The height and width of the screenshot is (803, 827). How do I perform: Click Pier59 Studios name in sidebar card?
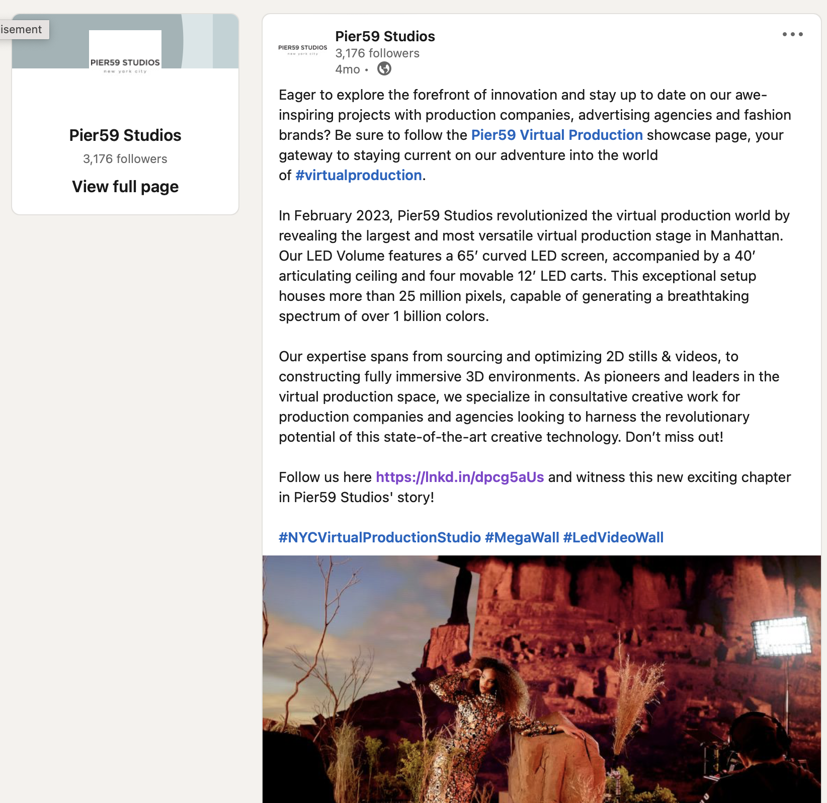pyautogui.click(x=125, y=135)
